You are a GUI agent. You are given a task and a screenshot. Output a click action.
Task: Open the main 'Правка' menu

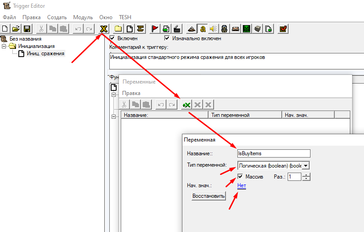point(32,17)
